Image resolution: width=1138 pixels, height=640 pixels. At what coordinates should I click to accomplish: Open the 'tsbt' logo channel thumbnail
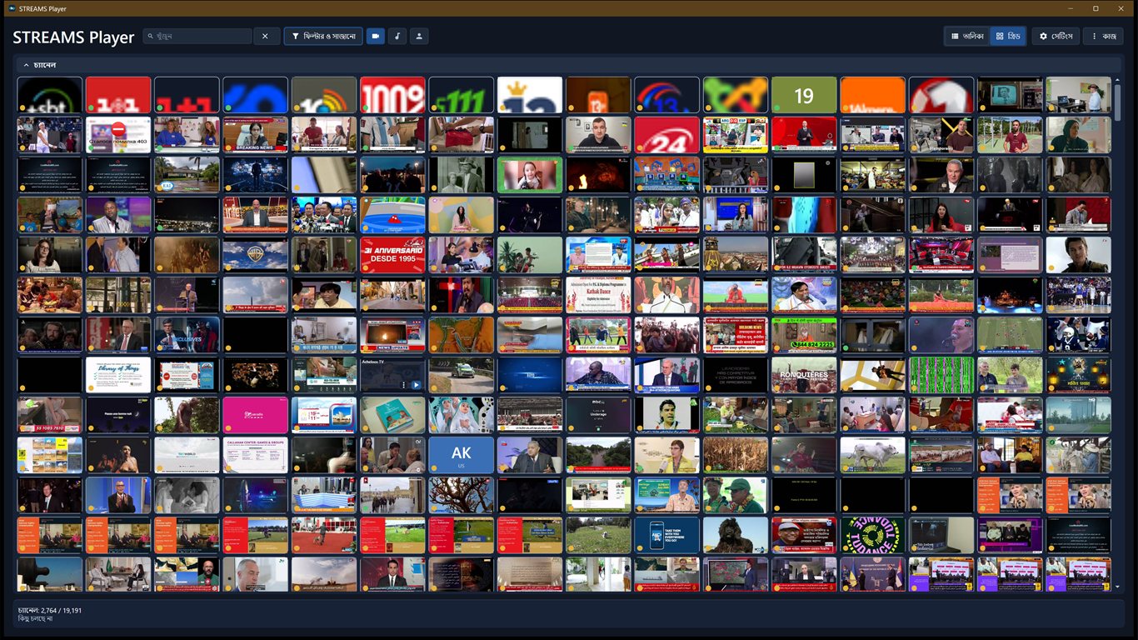pos(50,95)
